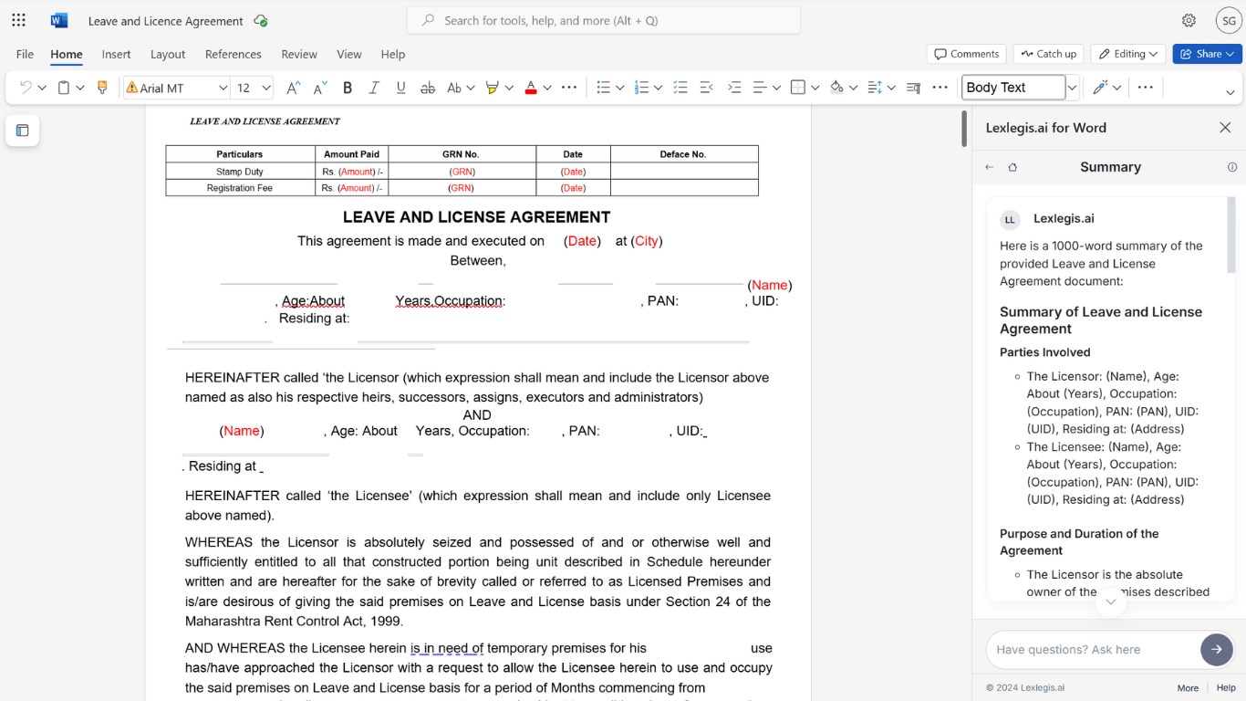
Task: Click the Word app logo
Action: pyautogui.click(x=59, y=20)
